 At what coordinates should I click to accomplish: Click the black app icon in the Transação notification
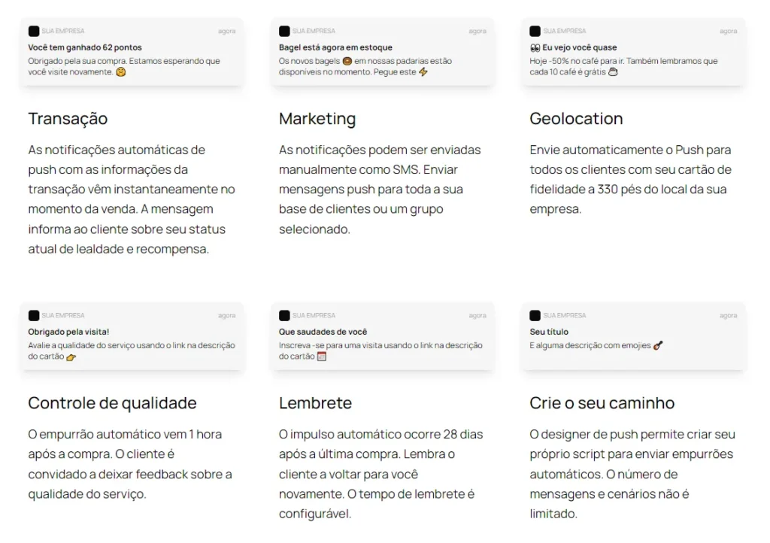(x=33, y=32)
